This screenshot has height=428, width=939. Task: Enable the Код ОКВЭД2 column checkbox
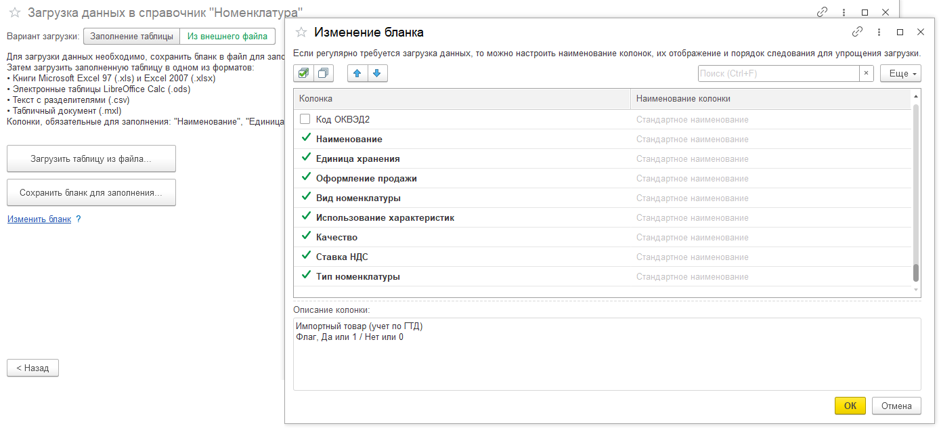[x=305, y=119]
